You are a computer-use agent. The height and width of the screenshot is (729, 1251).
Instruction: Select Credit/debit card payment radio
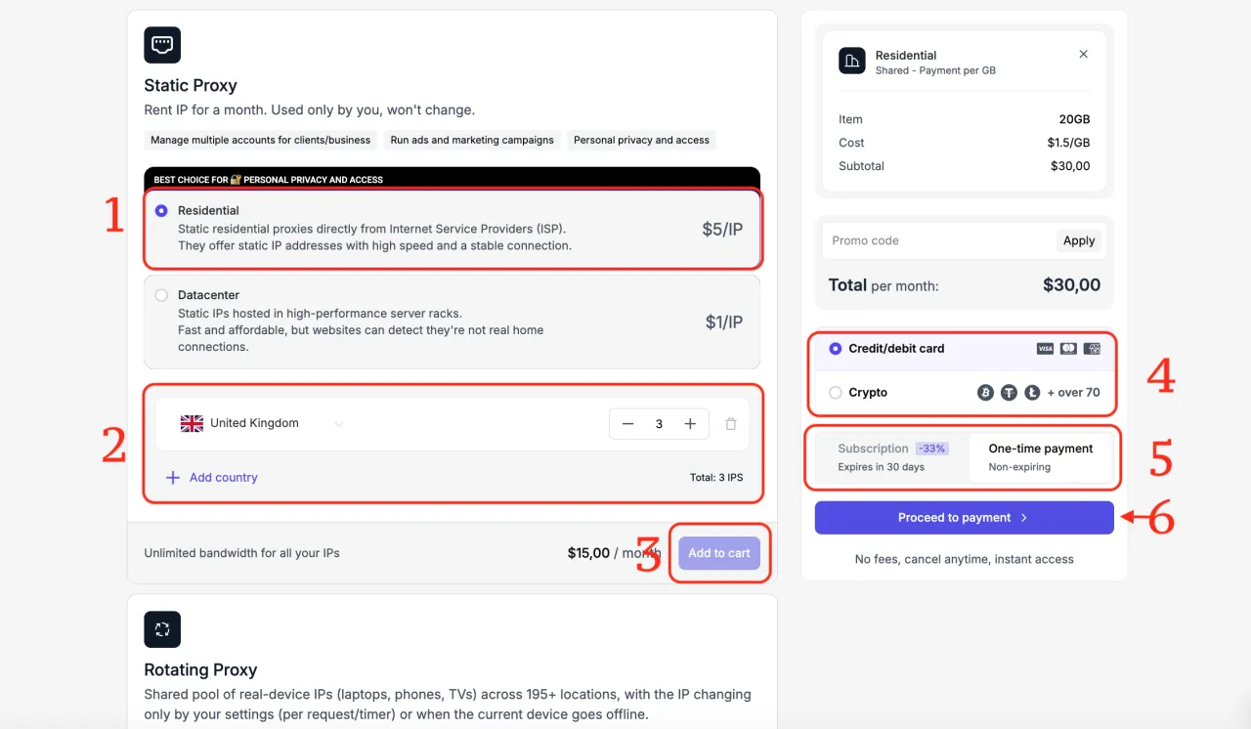(x=835, y=349)
